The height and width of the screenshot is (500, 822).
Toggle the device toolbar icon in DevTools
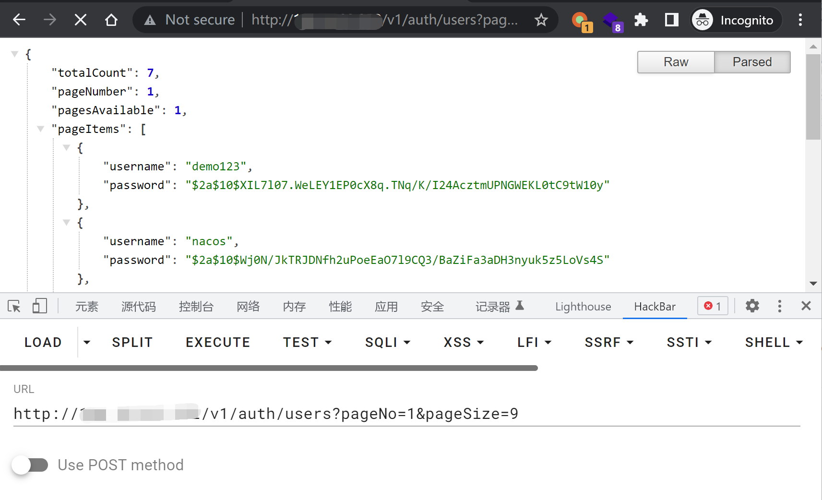[x=39, y=306]
